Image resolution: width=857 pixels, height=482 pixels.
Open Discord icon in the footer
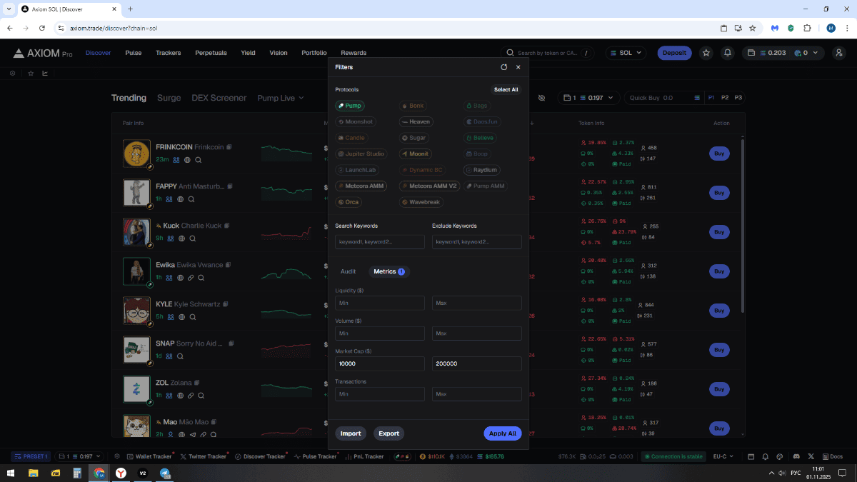(796, 456)
